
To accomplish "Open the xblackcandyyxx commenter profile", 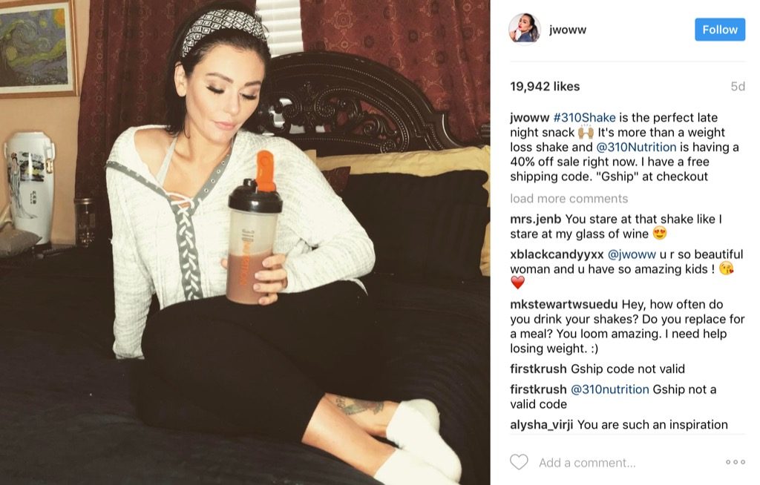I will 557,254.
